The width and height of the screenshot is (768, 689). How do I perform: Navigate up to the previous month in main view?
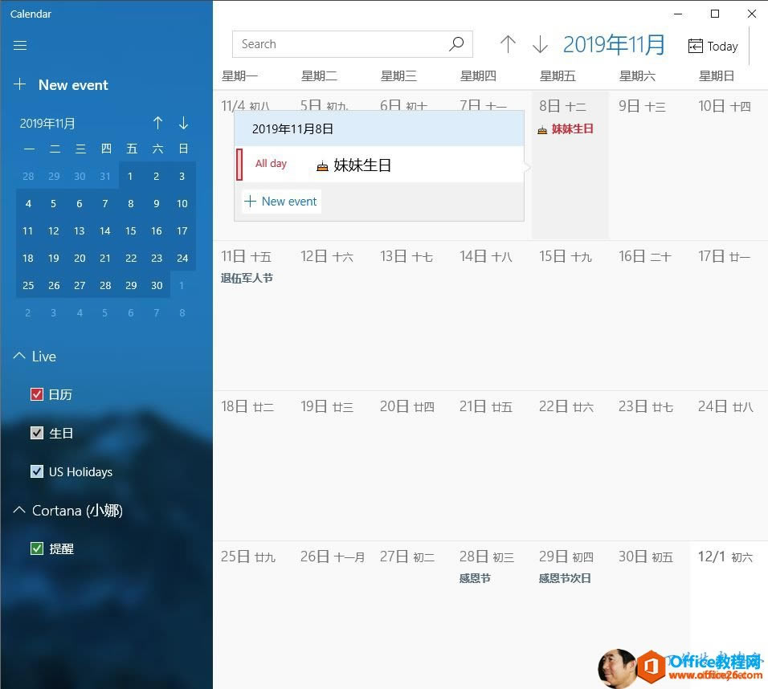[508, 44]
